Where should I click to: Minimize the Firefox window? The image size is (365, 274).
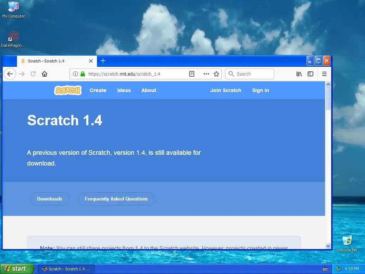310,61
